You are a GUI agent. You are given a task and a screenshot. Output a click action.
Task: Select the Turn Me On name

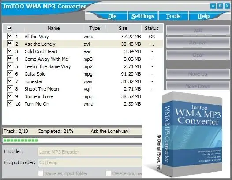tap(37, 104)
